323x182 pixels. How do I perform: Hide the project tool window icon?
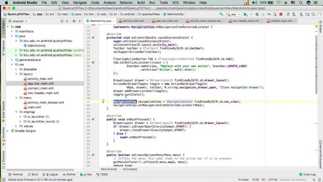(81, 21)
